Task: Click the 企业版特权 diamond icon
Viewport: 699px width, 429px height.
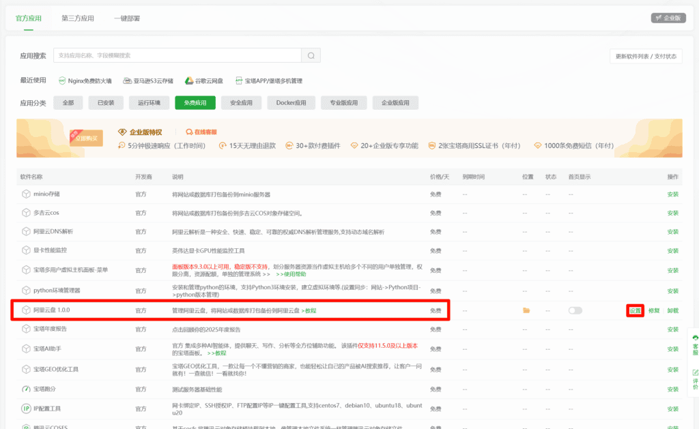Action: [x=122, y=132]
